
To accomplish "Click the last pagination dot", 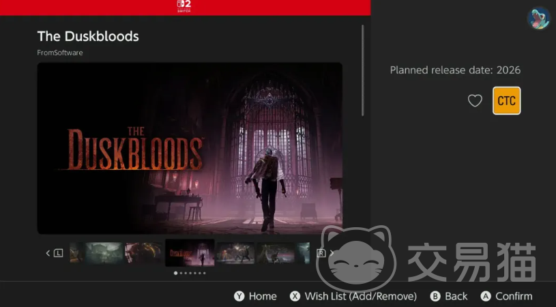I will [204, 273].
